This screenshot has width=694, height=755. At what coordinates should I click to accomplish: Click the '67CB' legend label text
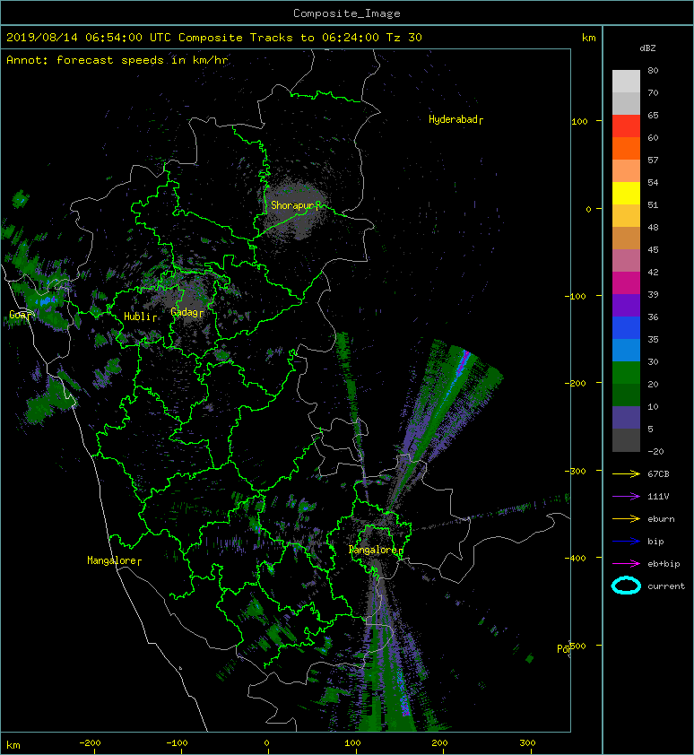click(658, 474)
